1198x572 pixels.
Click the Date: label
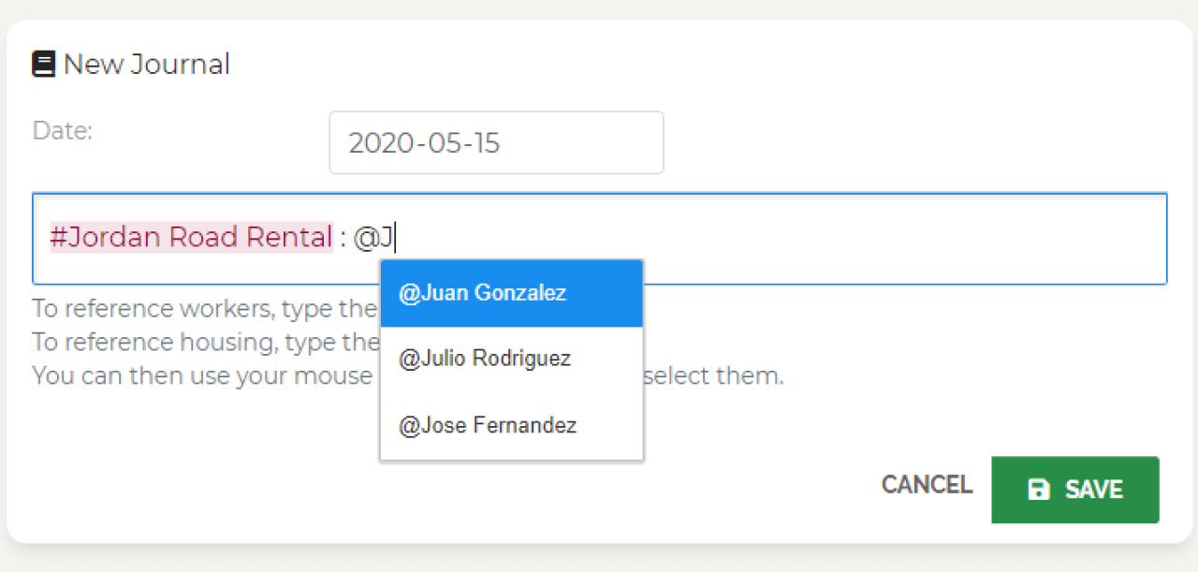63,130
